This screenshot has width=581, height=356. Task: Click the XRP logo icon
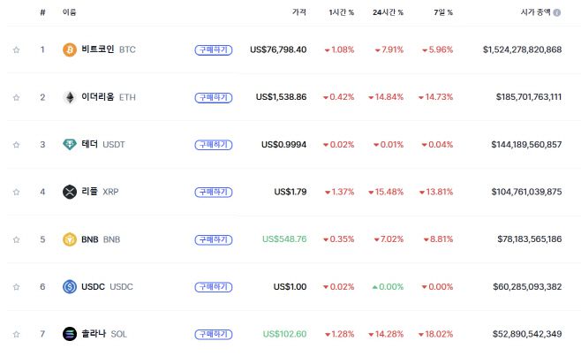pyautogui.click(x=70, y=192)
